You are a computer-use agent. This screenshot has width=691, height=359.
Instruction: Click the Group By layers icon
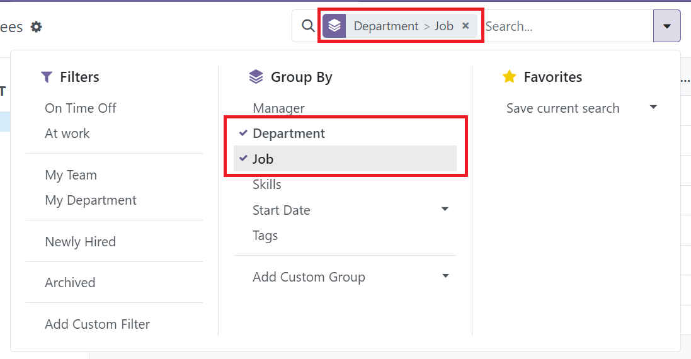point(256,77)
